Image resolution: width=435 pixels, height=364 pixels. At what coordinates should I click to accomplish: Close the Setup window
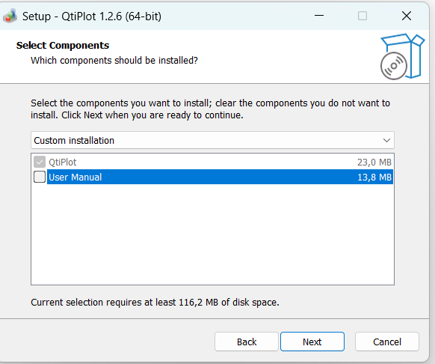coord(407,16)
